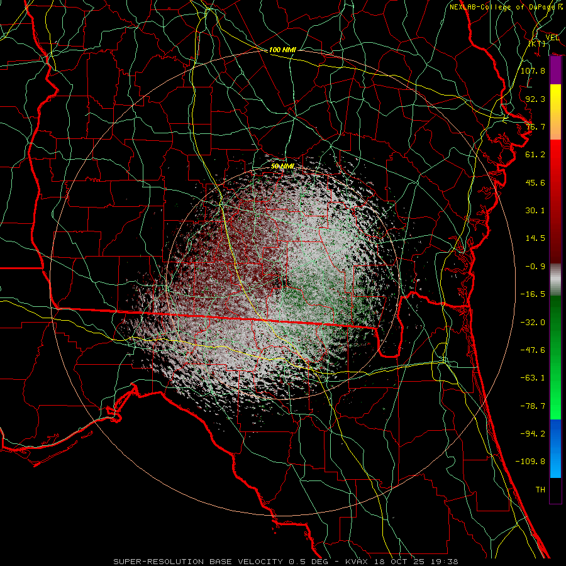This screenshot has width=566, height=566.
Task: Click the 14.5 legend value
Action: (535, 238)
